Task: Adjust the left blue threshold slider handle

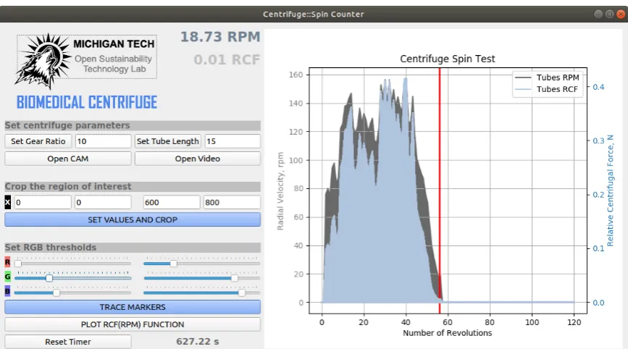Action: click(56, 293)
